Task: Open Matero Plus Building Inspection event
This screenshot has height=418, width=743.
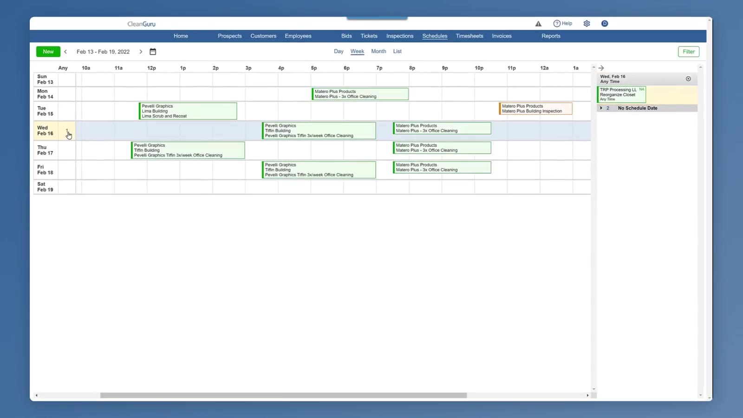Action: (x=535, y=109)
